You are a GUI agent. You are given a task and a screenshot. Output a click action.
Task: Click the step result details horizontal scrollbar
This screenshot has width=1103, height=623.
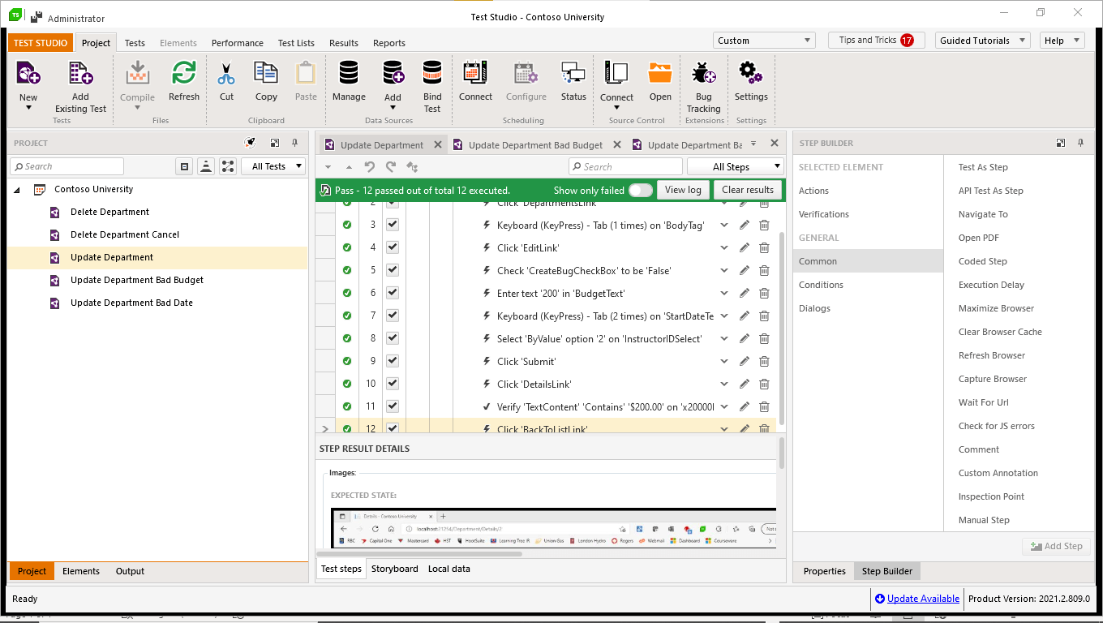click(418, 554)
